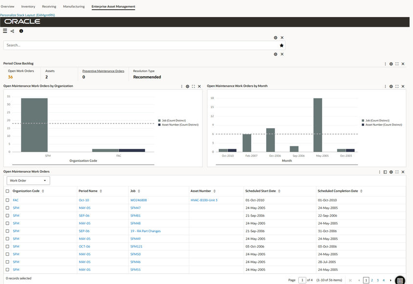
Task: Click the round grid icon at bottom right
Action: click(400, 280)
